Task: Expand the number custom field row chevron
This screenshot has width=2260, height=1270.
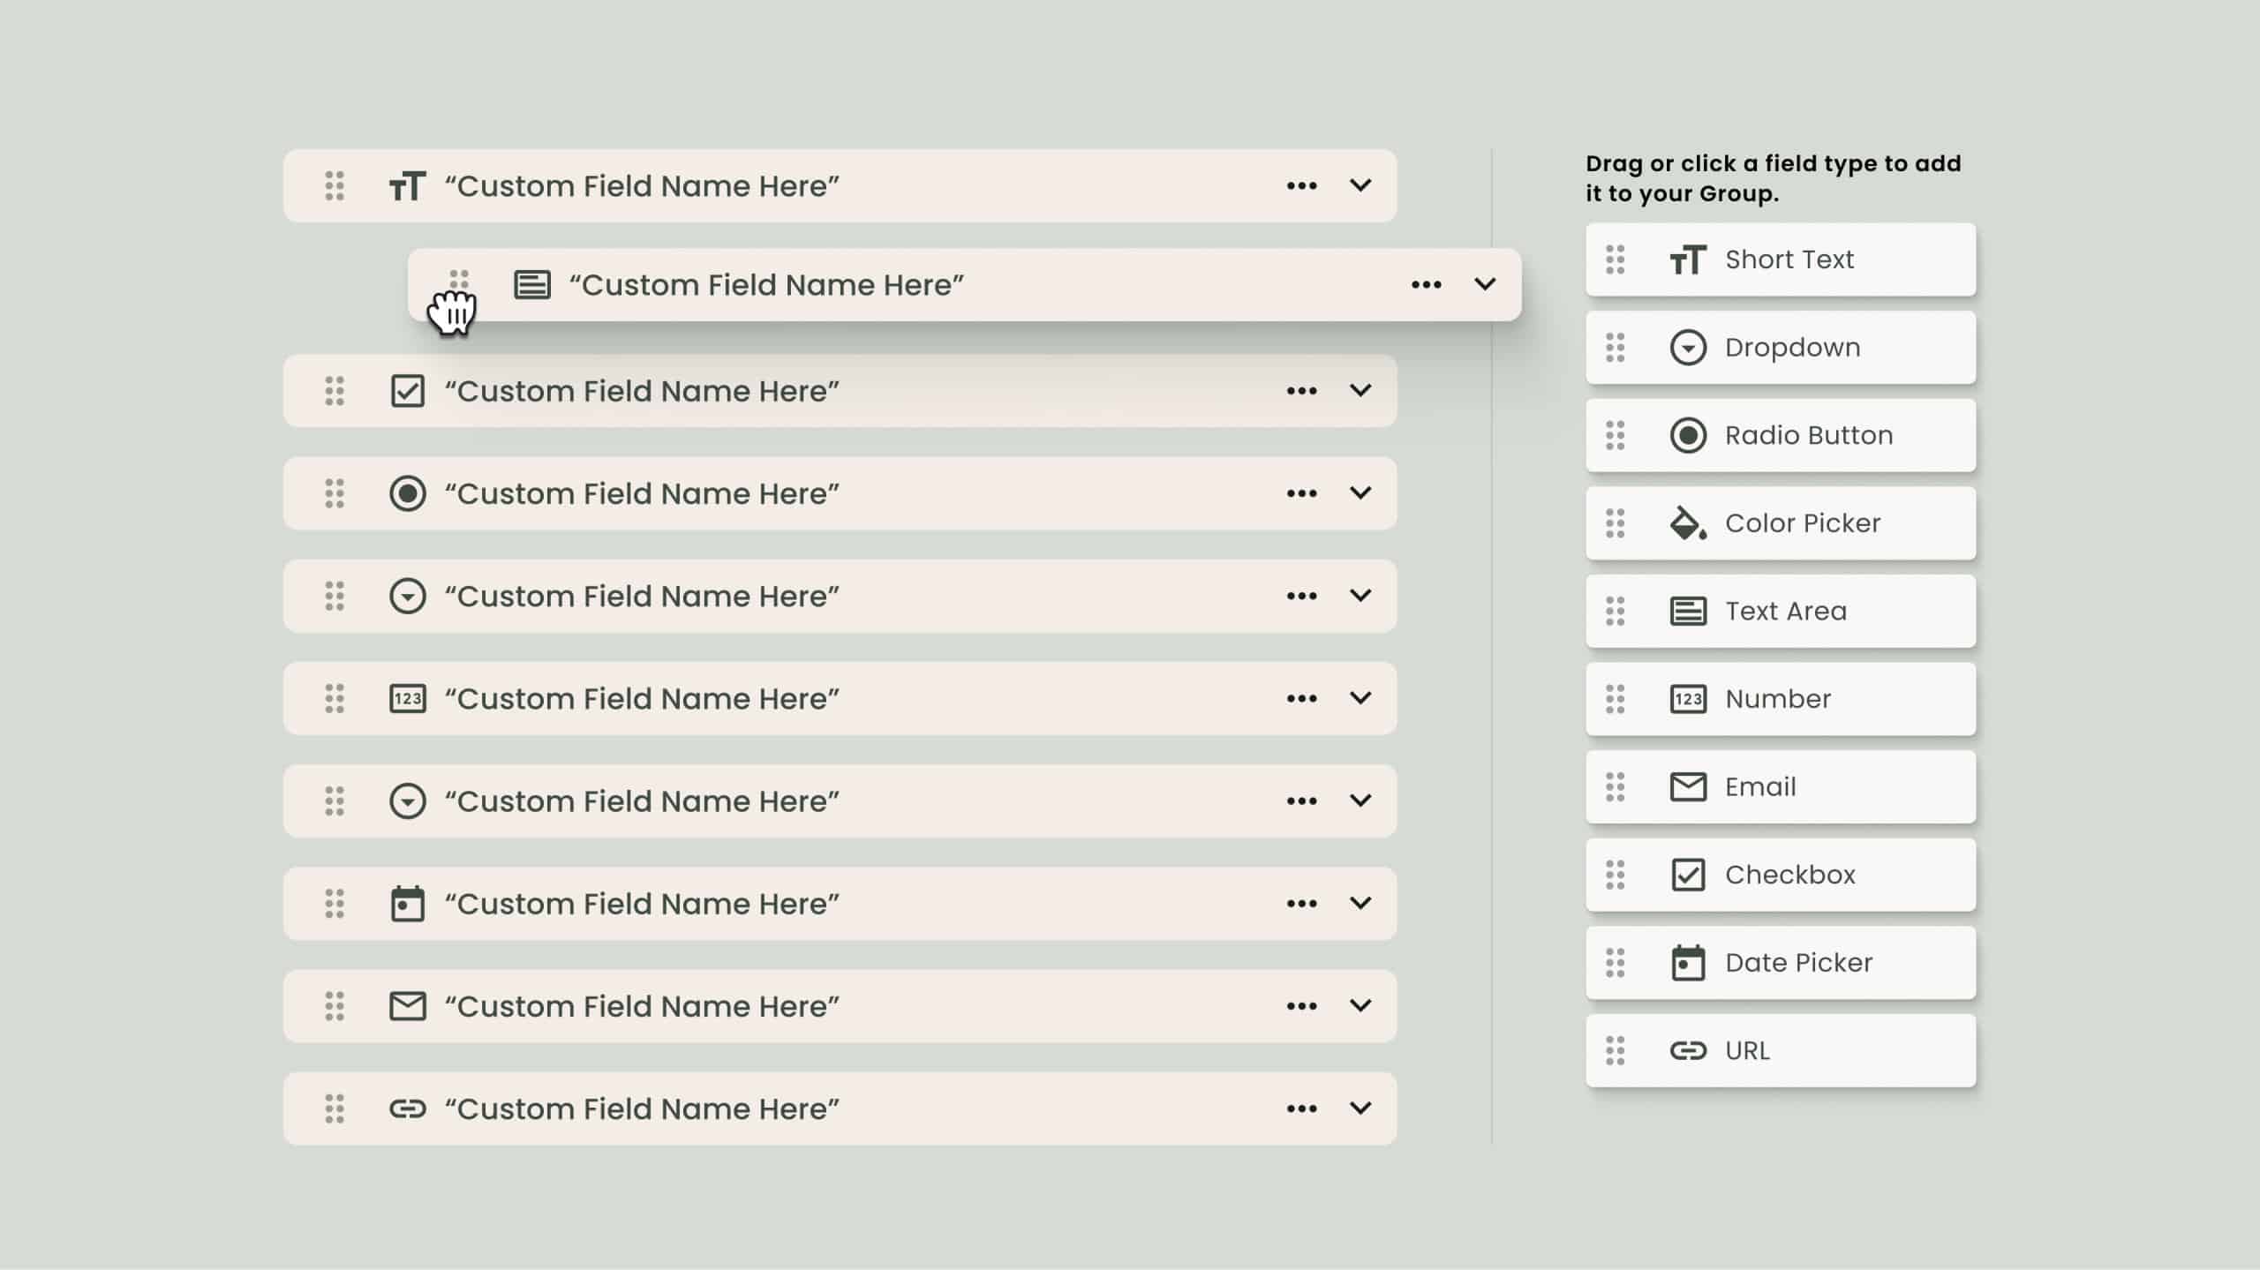Action: click(1360, 698)
